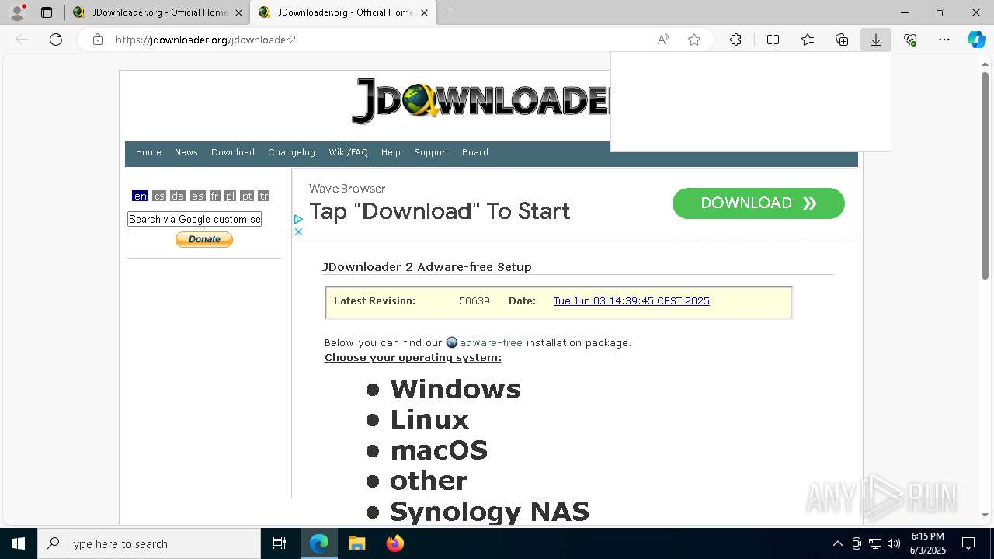Show hidden system tray icons

[x=837, y=543]
